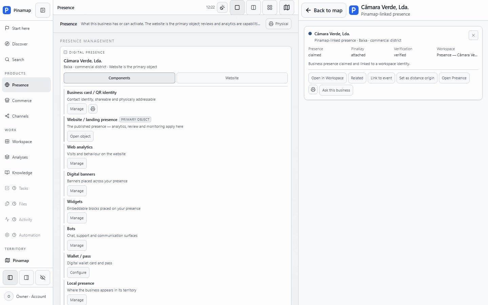488x305 pixels.
Task: Click the Pinamap logo in the sidebar header
Action: [7, 10]
